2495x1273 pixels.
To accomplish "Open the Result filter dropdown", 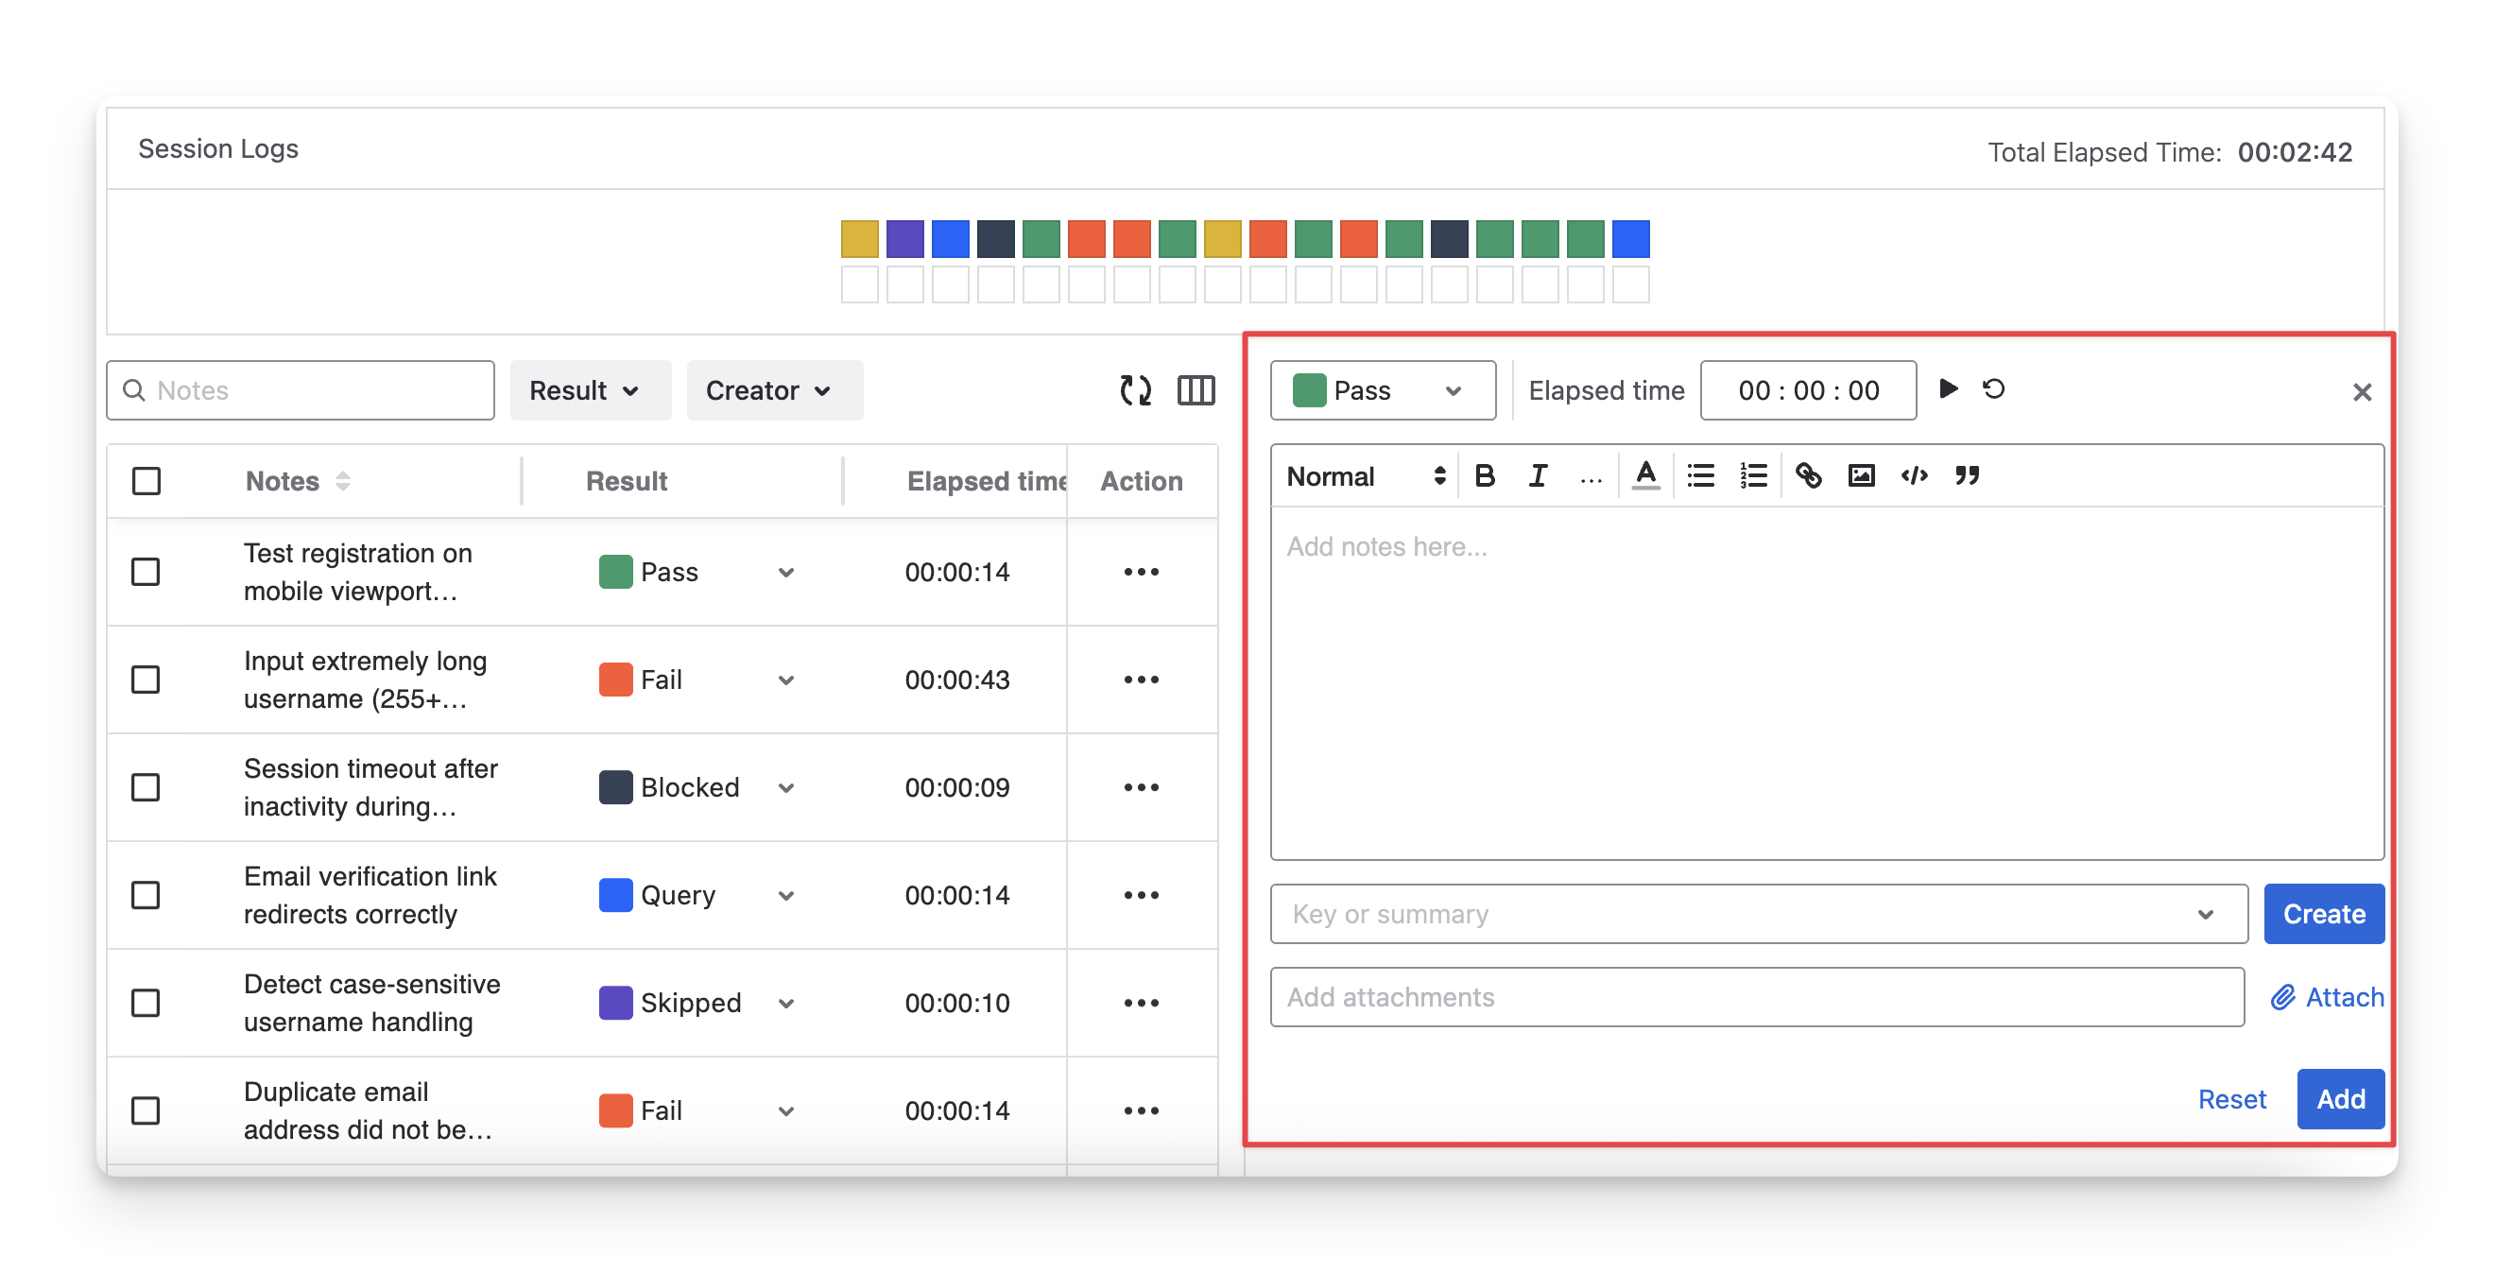I will click(589, 390).
